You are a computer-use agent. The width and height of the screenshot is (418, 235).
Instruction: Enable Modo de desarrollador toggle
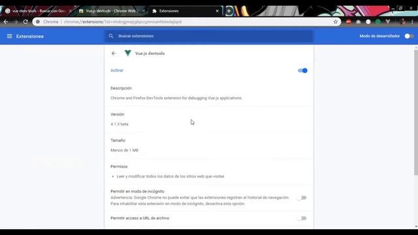click(x=409, y=37)
